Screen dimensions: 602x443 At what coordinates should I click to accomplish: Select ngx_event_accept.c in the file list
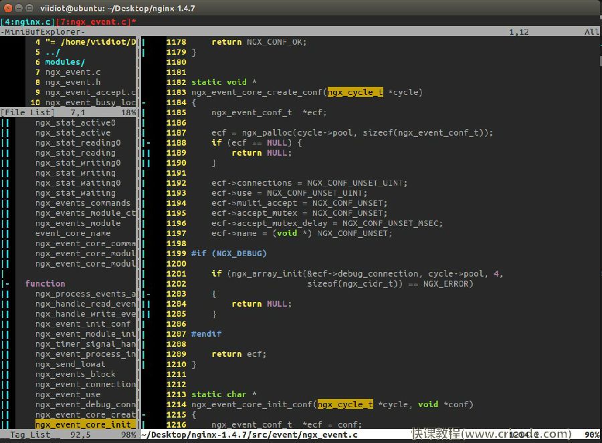(90, 92)
